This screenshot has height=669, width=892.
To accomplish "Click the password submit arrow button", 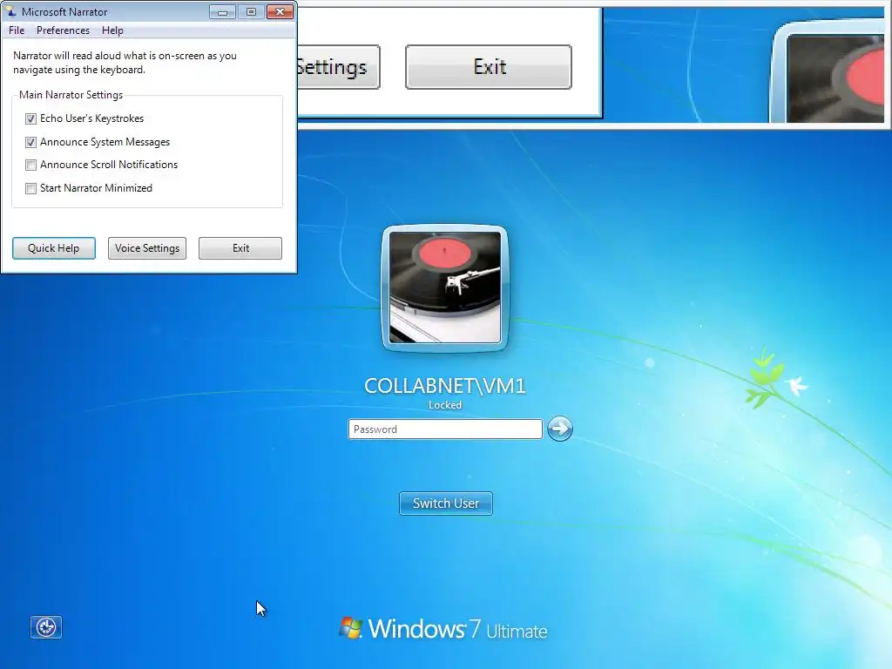I will point(560,429).
